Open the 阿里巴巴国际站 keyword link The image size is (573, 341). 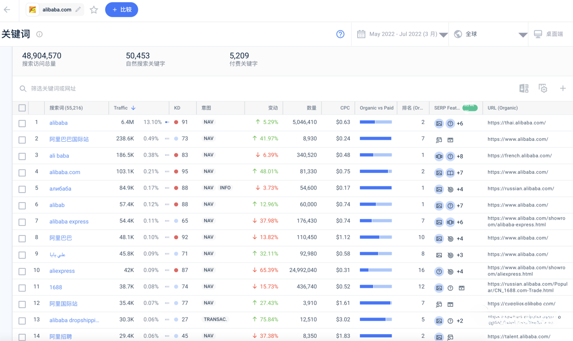click(x=69, y=139)
